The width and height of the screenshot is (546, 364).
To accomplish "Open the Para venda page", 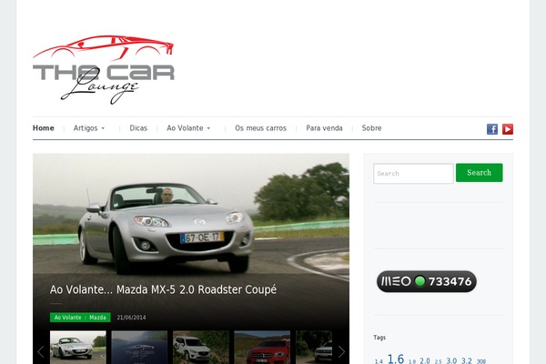I will pos(324,128).
